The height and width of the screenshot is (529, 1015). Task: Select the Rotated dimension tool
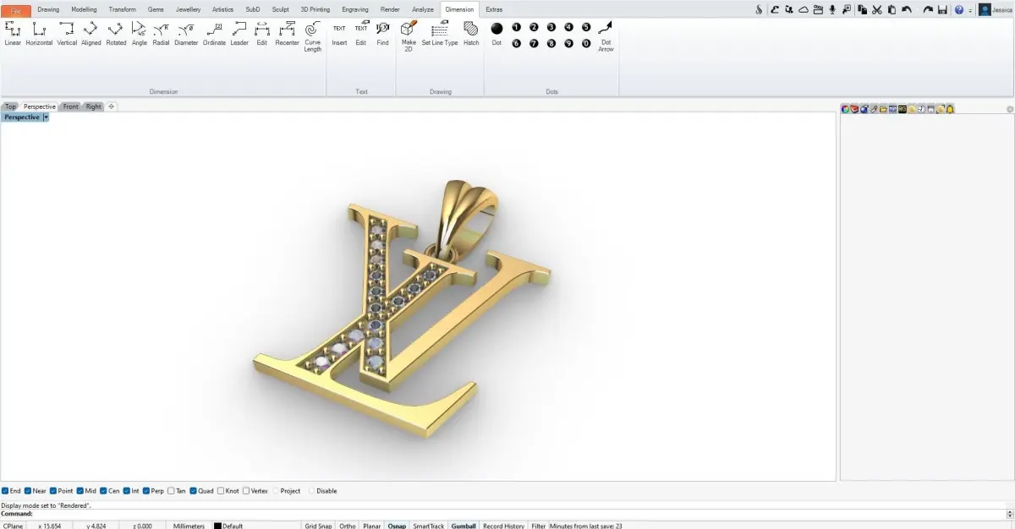pos(116,34)
